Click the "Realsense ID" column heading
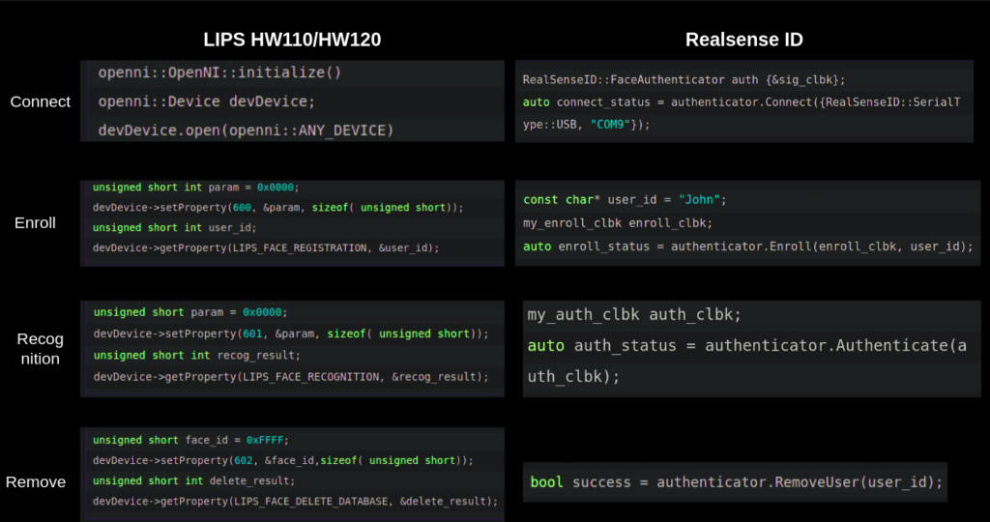 click(743, 40)
